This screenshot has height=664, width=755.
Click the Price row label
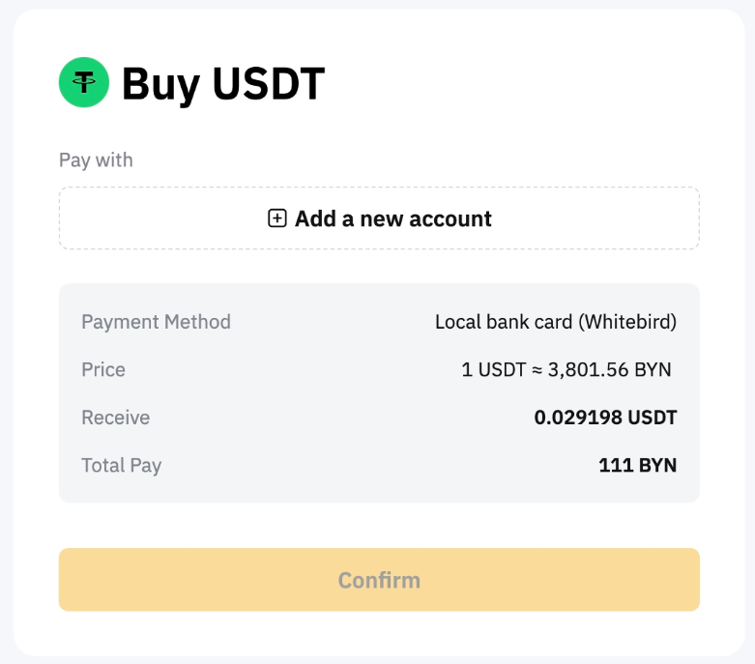point(103,369)
